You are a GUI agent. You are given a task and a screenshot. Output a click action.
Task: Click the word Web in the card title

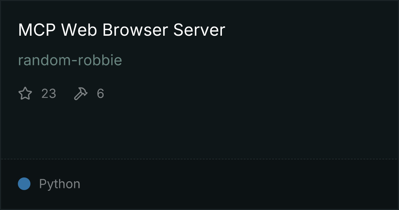tap(79, 30)
